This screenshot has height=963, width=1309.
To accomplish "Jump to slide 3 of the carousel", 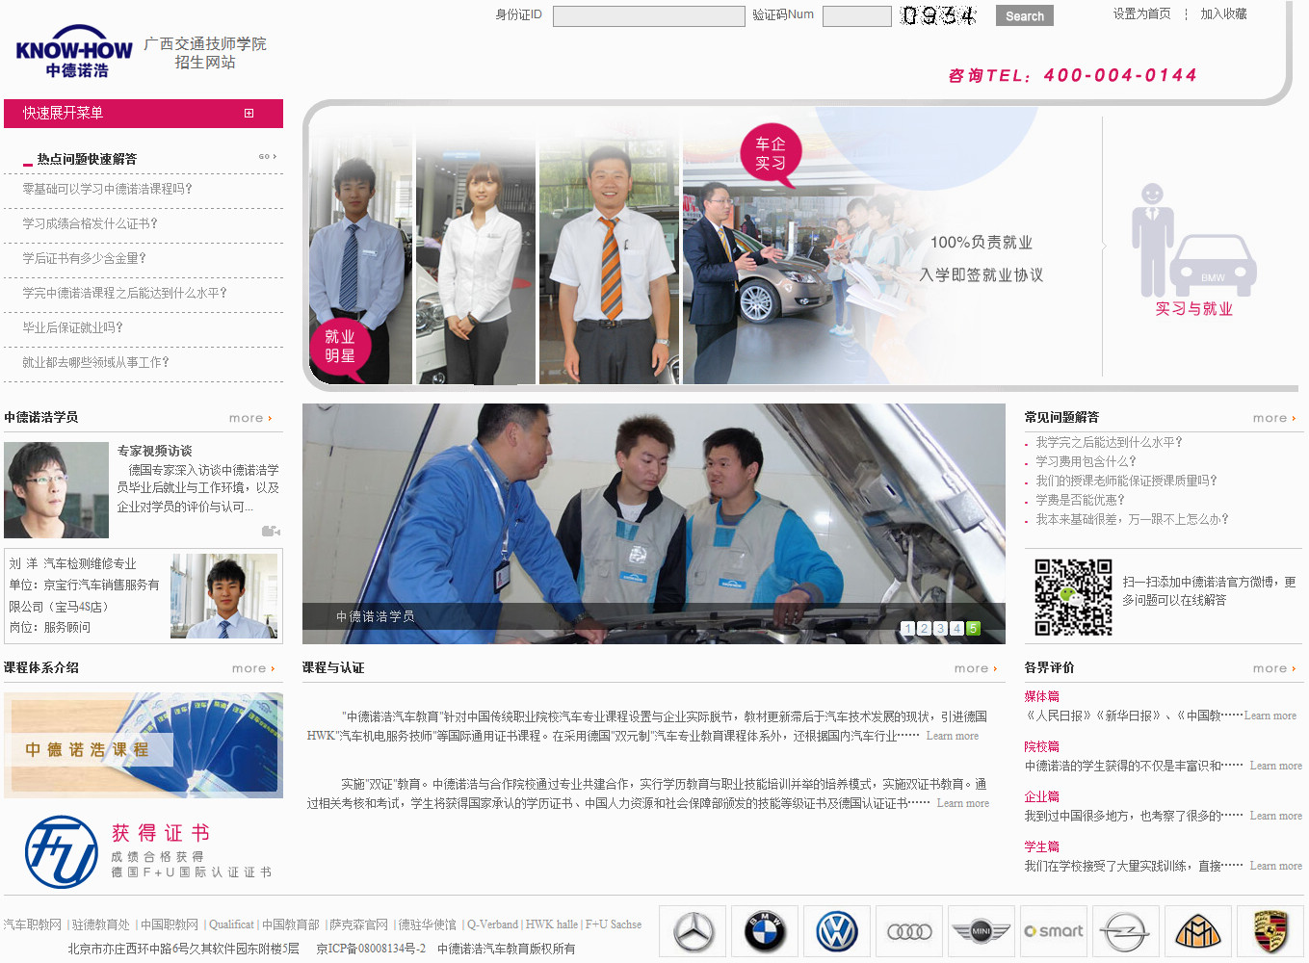I will [940, 628].
